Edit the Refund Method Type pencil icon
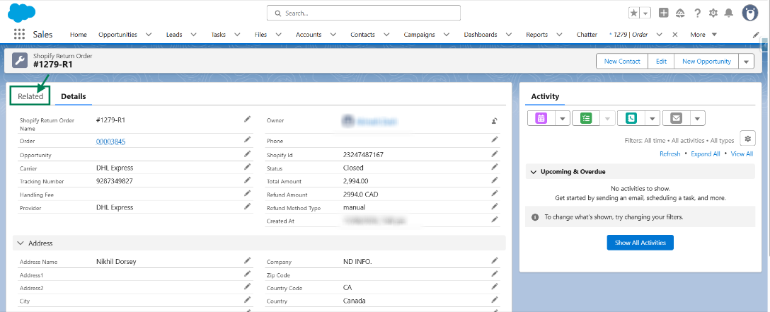The width and height of the screenshot is (770, 312). 495,207
